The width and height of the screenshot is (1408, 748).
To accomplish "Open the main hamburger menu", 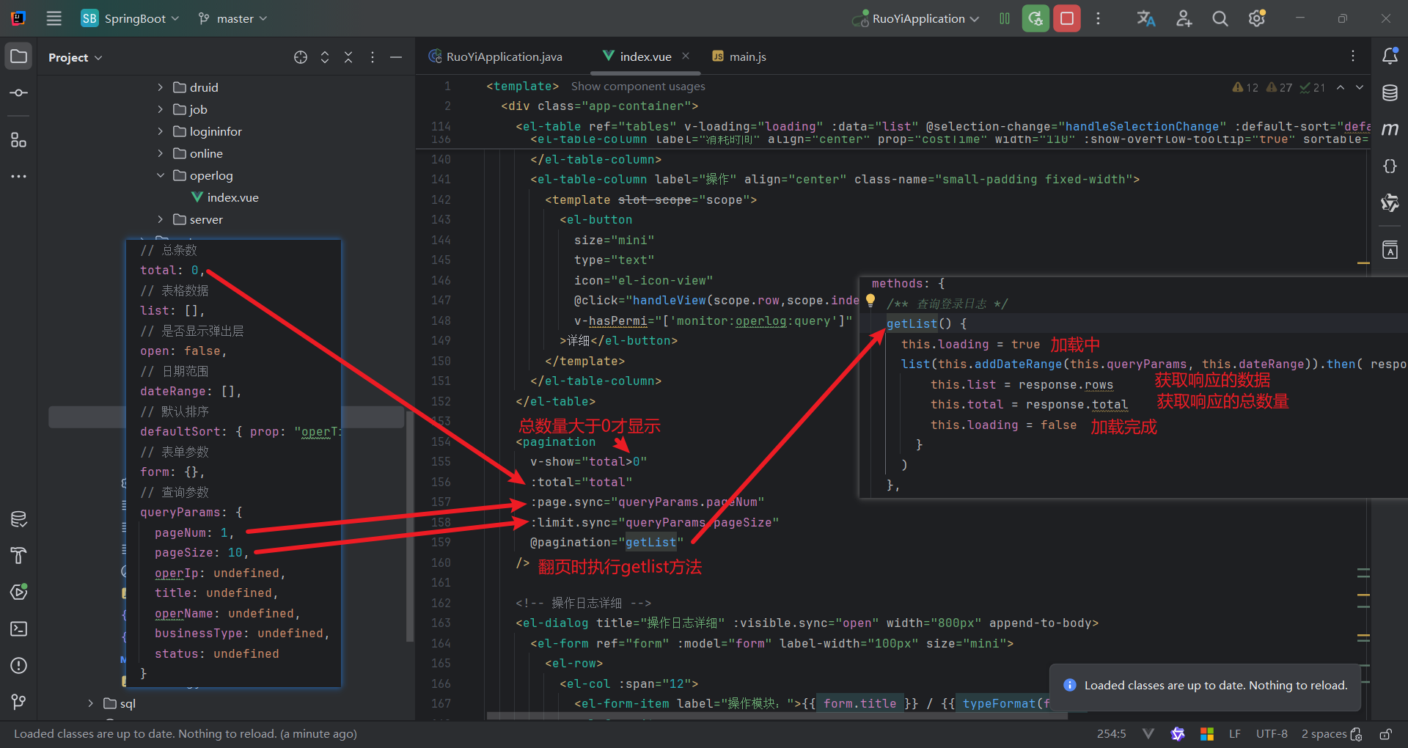I will pyautogui.click(x=54, y=18).
